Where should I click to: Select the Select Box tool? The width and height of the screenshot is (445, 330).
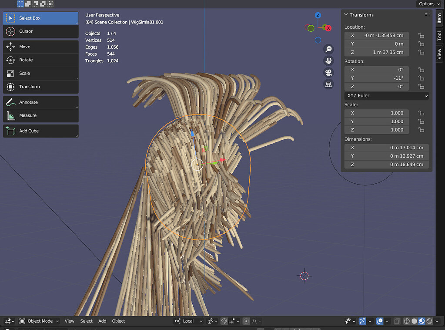40,18
